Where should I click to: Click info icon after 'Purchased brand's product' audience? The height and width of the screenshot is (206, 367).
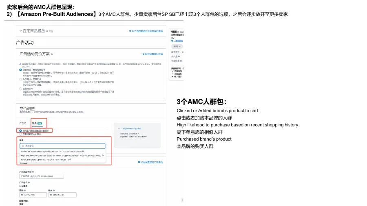coord(70,160)
